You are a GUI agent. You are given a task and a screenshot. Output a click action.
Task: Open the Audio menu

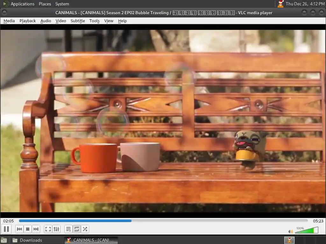click(x=46, y=21)
